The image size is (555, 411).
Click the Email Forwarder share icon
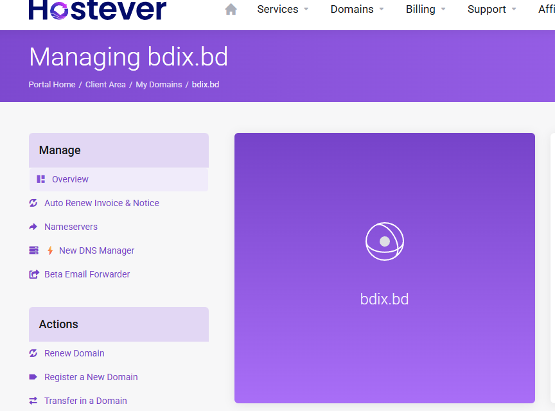pyautogui.click(x=34, y=274)
